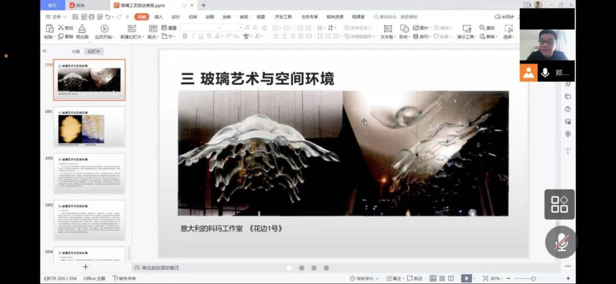Viewport: 616px width, 284px height.
Task: Toggle Underline formatting
Action: point(201,36)
